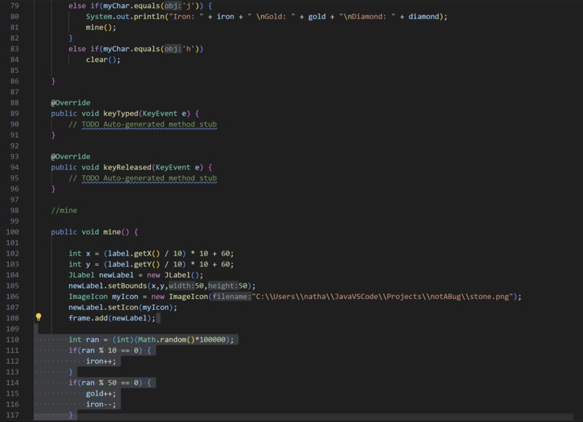This screenshot has width=583, height=422.
Task: Click the 'else if' with 'h' on line 83
Action: pyautogui.click(x=135, y=49)
